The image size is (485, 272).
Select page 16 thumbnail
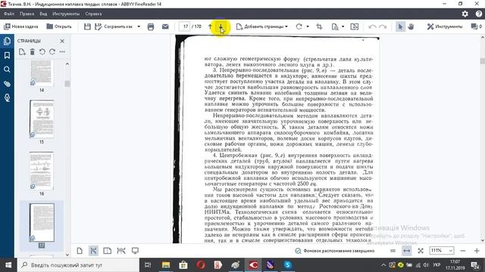42,171
